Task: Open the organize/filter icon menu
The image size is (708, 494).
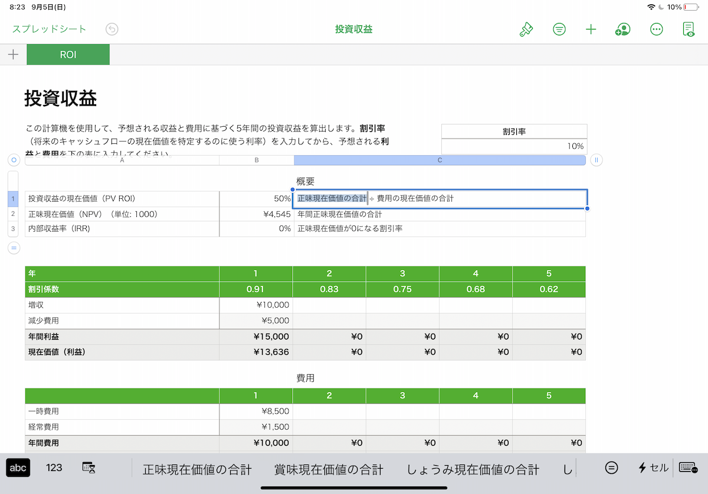Action: click(559, 29)
